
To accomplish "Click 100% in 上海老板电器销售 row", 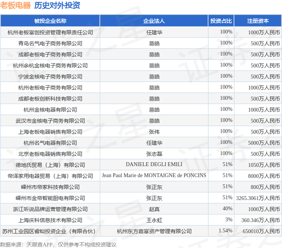I will pyautogui.click(x=226, y=131).
